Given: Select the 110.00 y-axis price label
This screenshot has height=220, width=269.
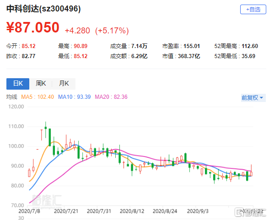Looking at the screenshot, I should [16, 126].
